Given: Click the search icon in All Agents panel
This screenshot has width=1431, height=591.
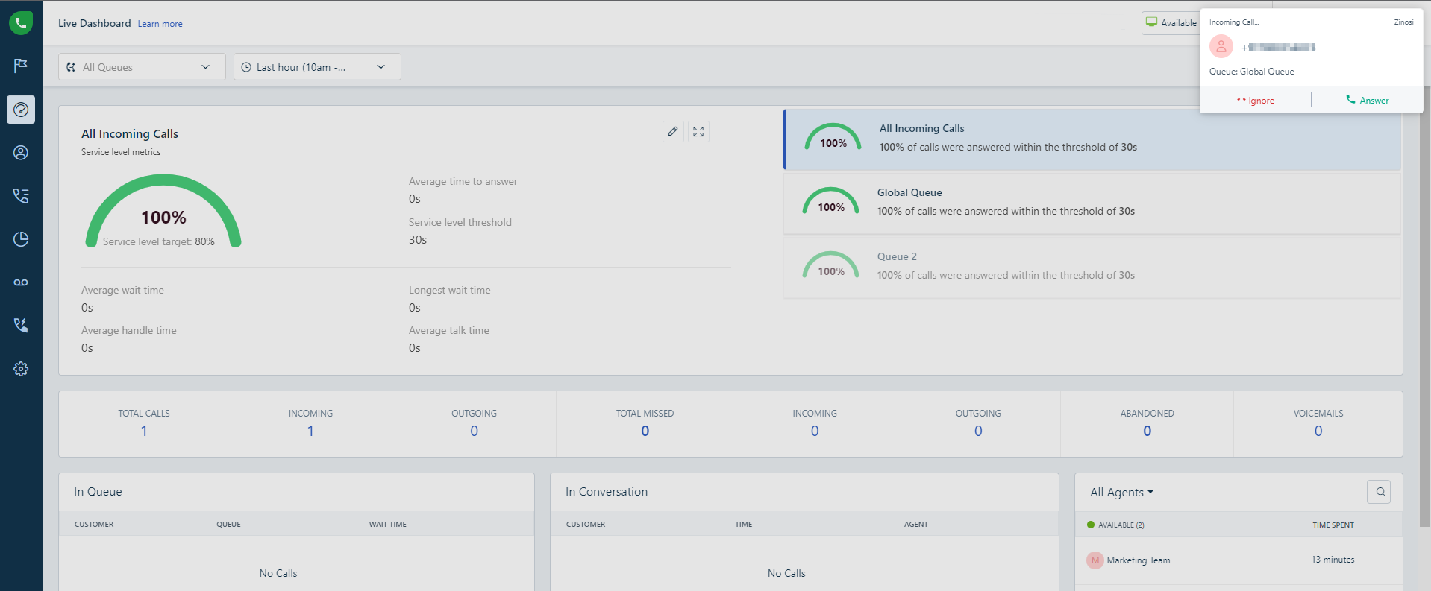Looking at the screenshot, I should pyautogui.click(x=1380, y=492).
